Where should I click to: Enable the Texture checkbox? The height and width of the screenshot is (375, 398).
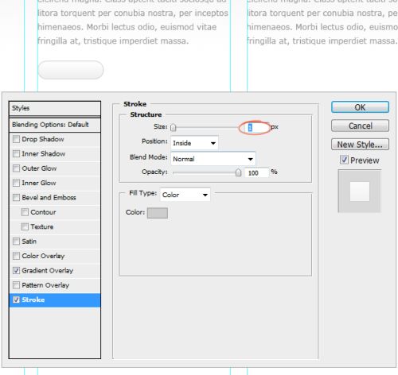[x=25, y=226]
